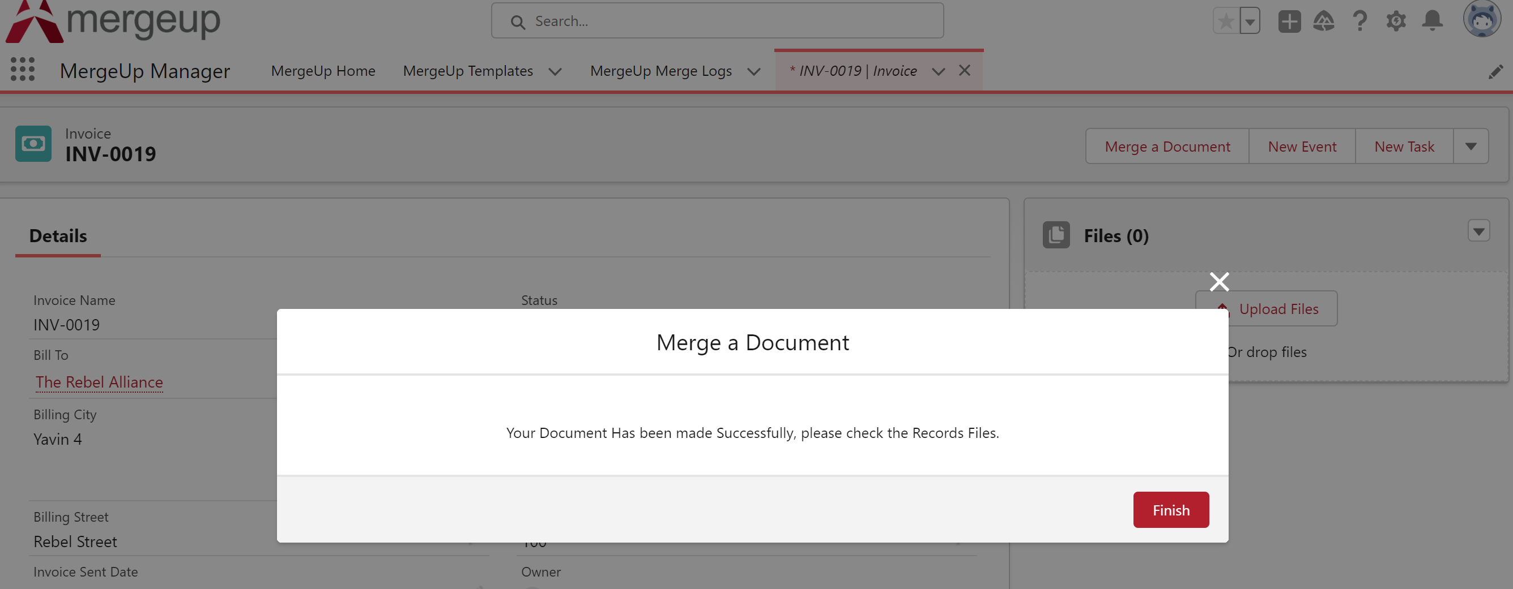The width and height of the screenshot is (1513, 589).
Task: Click the Upload Files button
Action: point(1267,308)
